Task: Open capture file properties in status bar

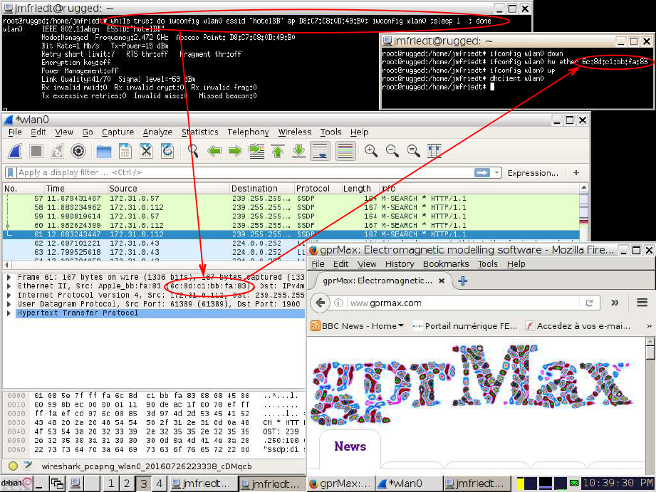Action: pos(28,466)
